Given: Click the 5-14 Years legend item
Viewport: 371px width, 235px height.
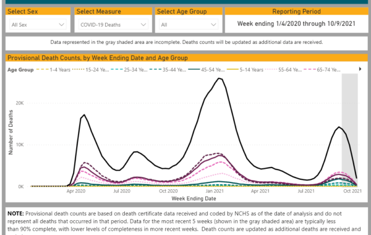Looking at the screenshot, I should coord(245,70).
